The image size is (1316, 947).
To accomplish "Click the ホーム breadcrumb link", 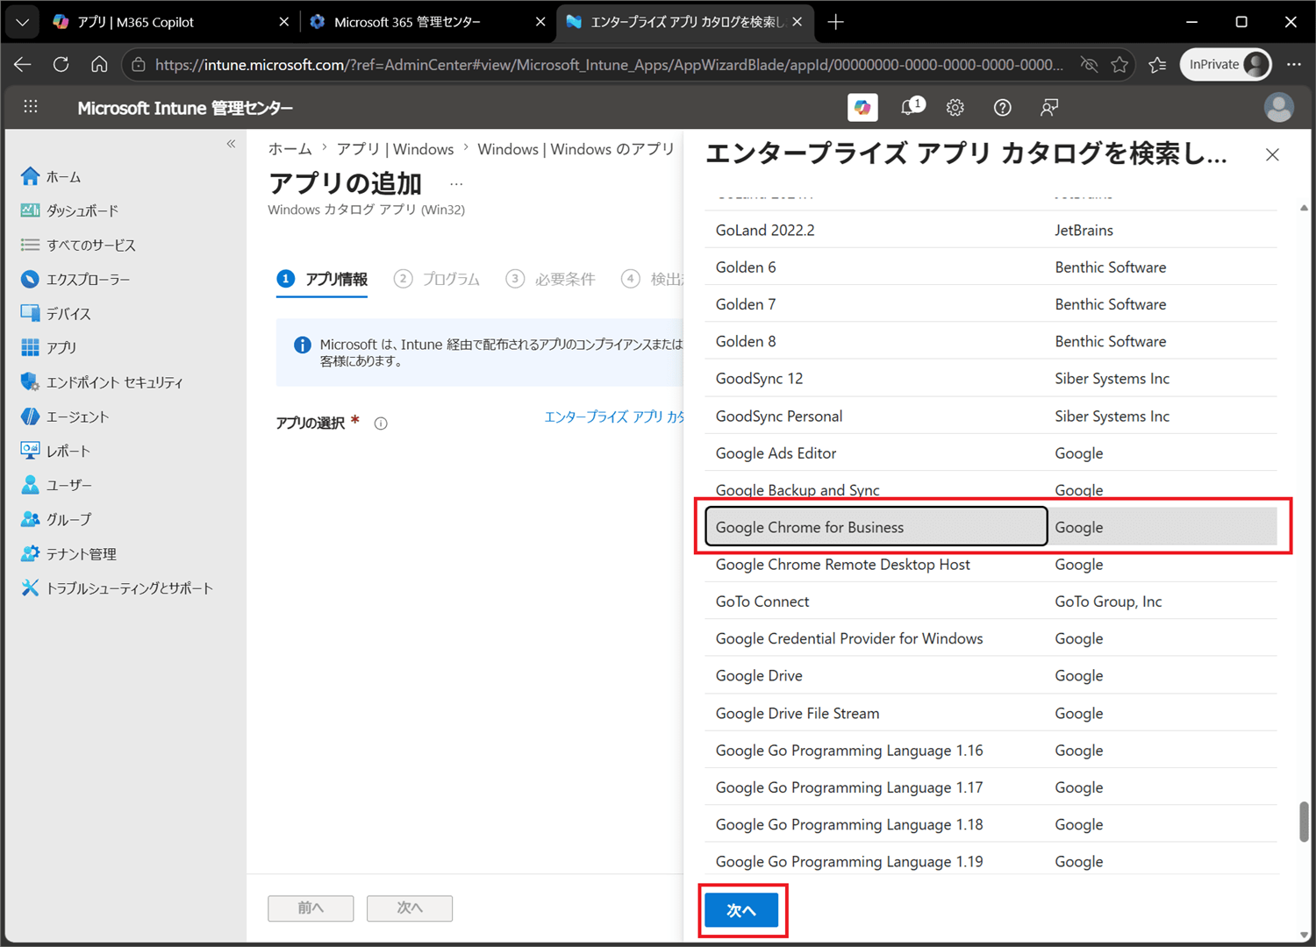I will [290, 149].
